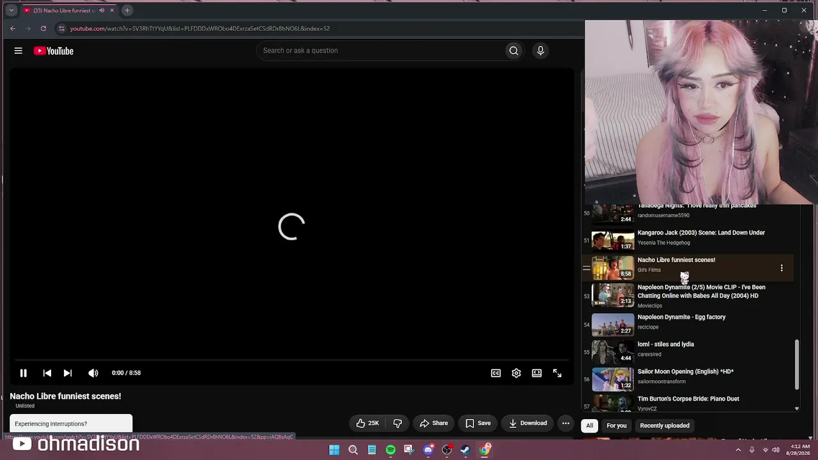Image resolution: width=818 pixels, height=460 pixels.
Task: Start voice search with the microphone
Action: (x=541, y=51)
